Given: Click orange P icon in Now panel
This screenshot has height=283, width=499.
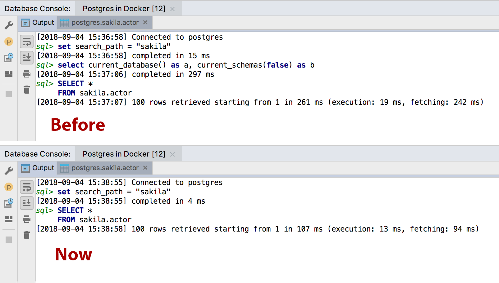Looking at the screenshot, I should point(9,187).
